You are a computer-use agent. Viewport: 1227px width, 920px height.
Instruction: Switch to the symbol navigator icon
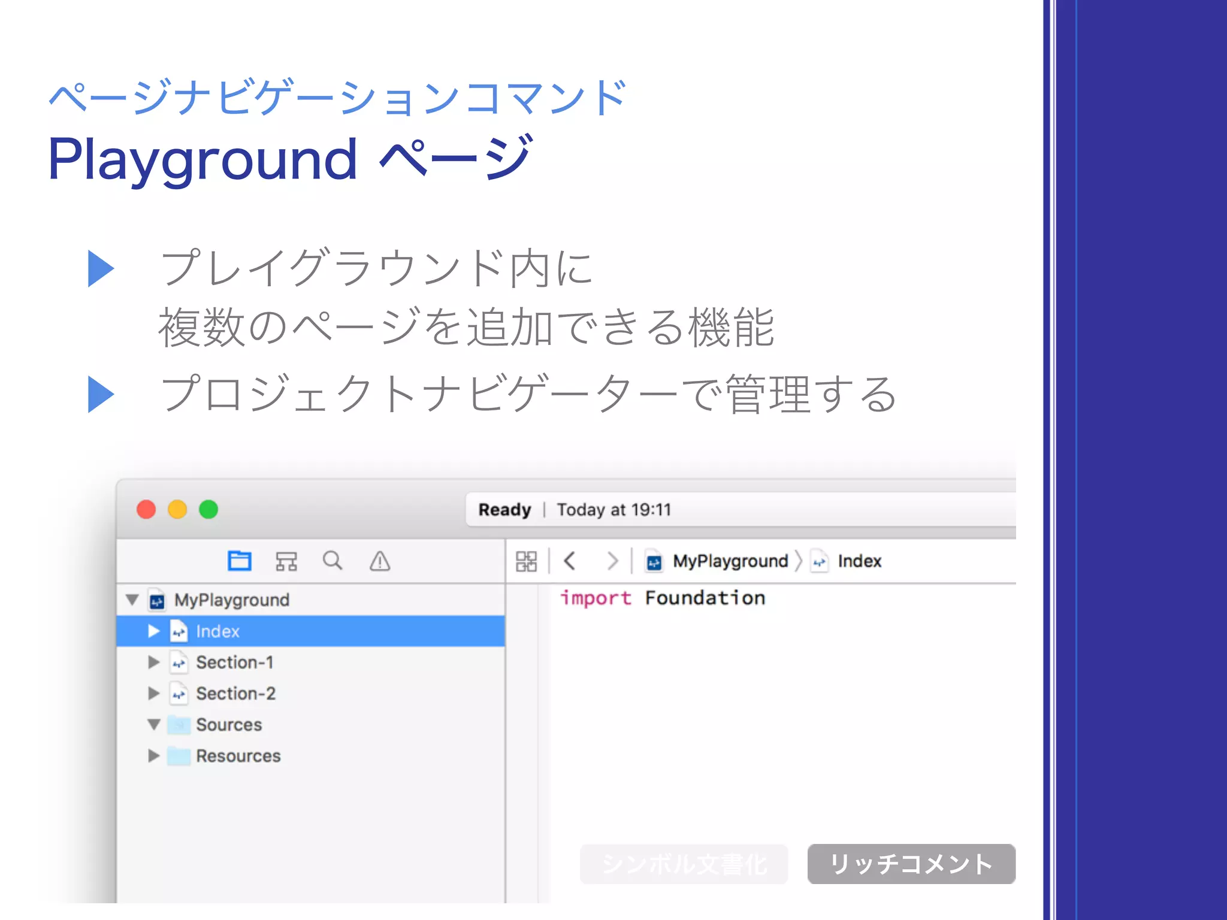[286, 561]
